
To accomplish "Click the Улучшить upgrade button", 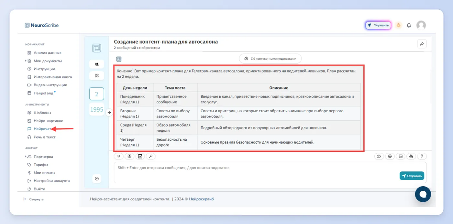I will (x=378, y=25).
